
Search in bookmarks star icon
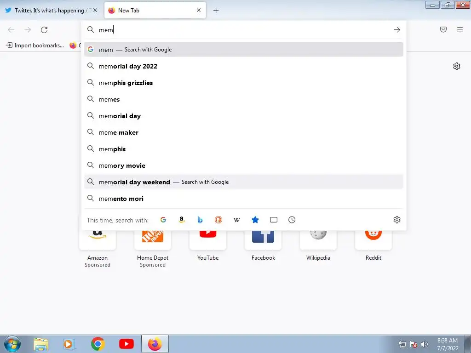[255, 220]
